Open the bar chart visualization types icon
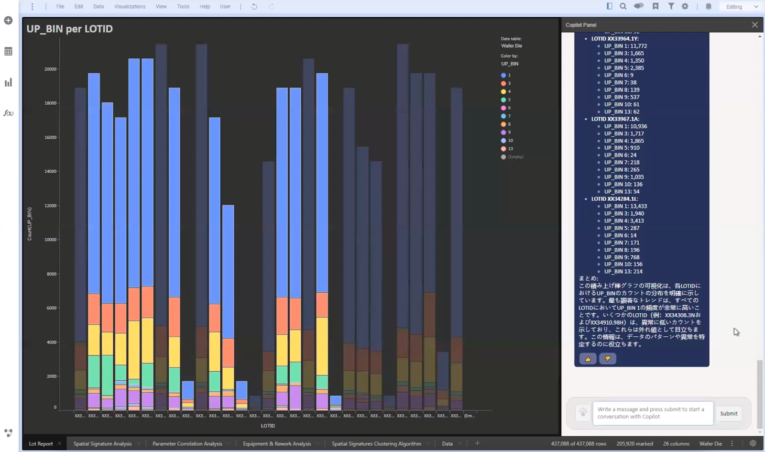The width and height of the screenshot is (765, 452). tap(8, 83)
